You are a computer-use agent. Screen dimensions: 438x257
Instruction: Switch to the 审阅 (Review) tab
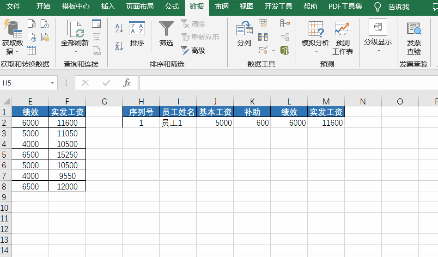pos(222,6)
